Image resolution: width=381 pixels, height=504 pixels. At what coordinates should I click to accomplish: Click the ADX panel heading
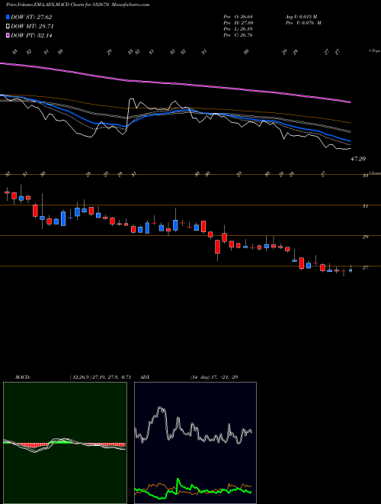145,377
